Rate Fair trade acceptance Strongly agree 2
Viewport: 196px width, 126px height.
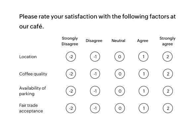168,108
